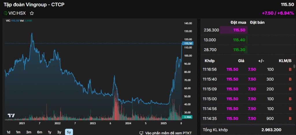Click the star icon to favorite VIC
The image size is (296, 135).
tap(32, 13)
